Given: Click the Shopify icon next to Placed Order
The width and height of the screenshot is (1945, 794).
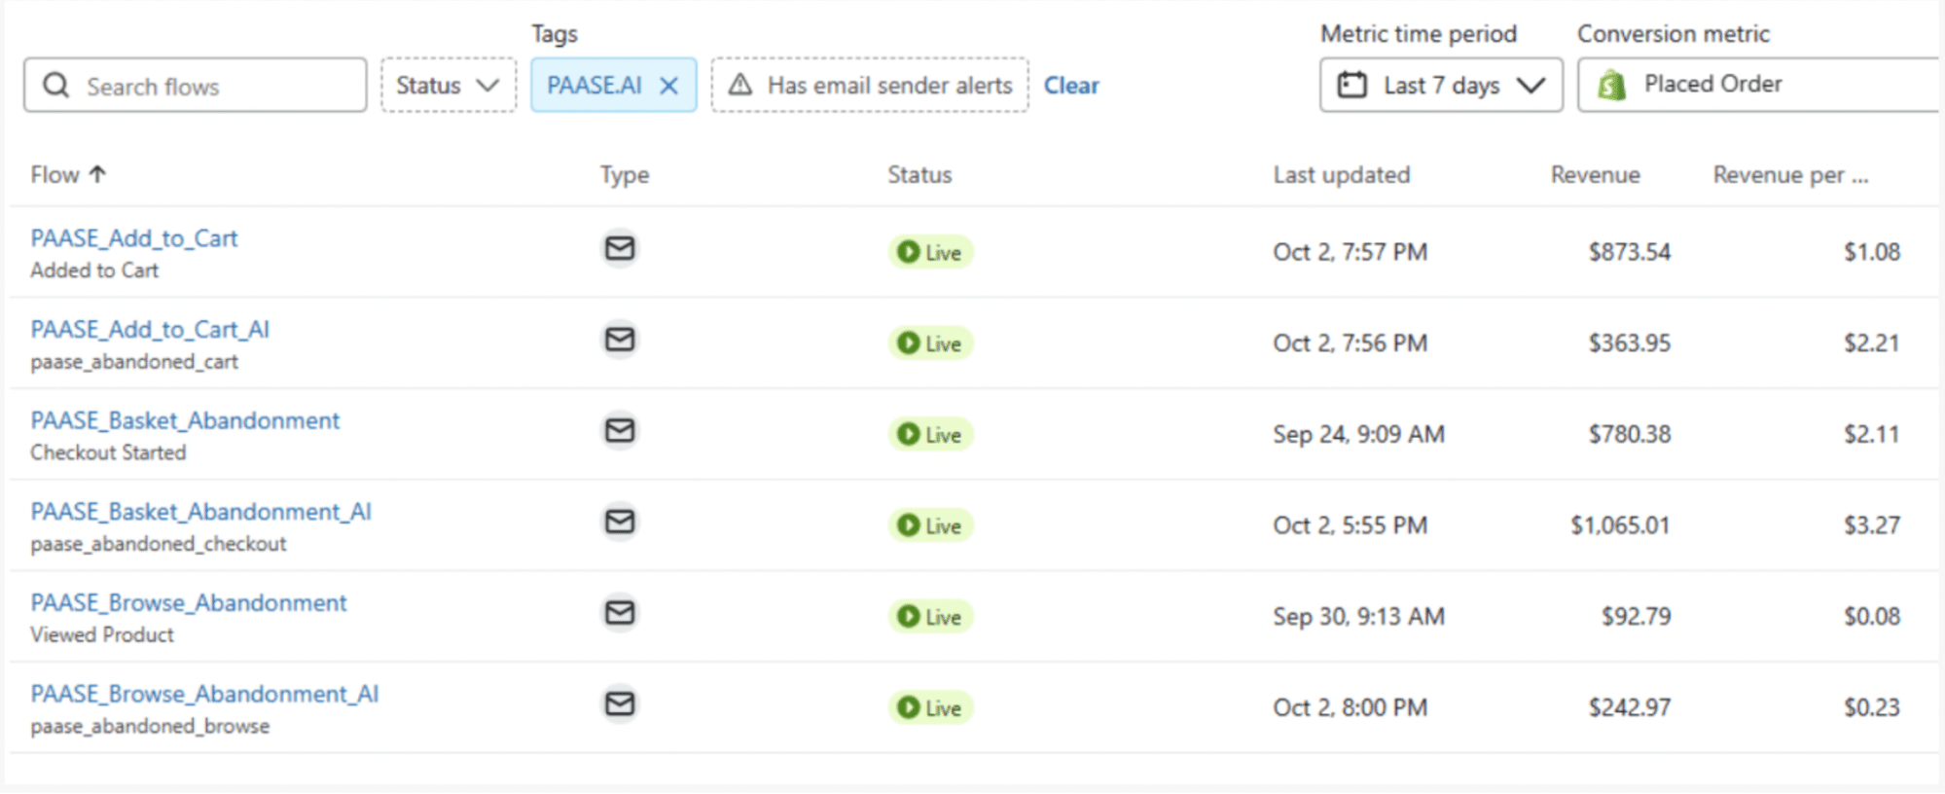Looking at the screenshot, I should click(1612, 85).
